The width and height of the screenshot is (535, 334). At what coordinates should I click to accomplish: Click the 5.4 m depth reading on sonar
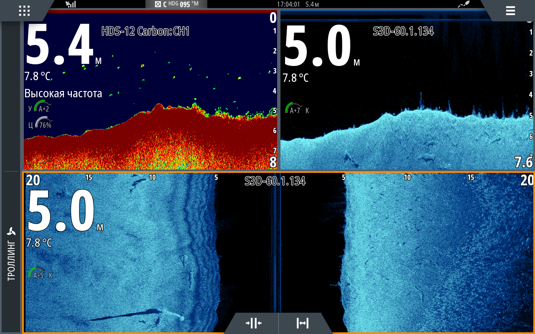[x=59, y=45]
